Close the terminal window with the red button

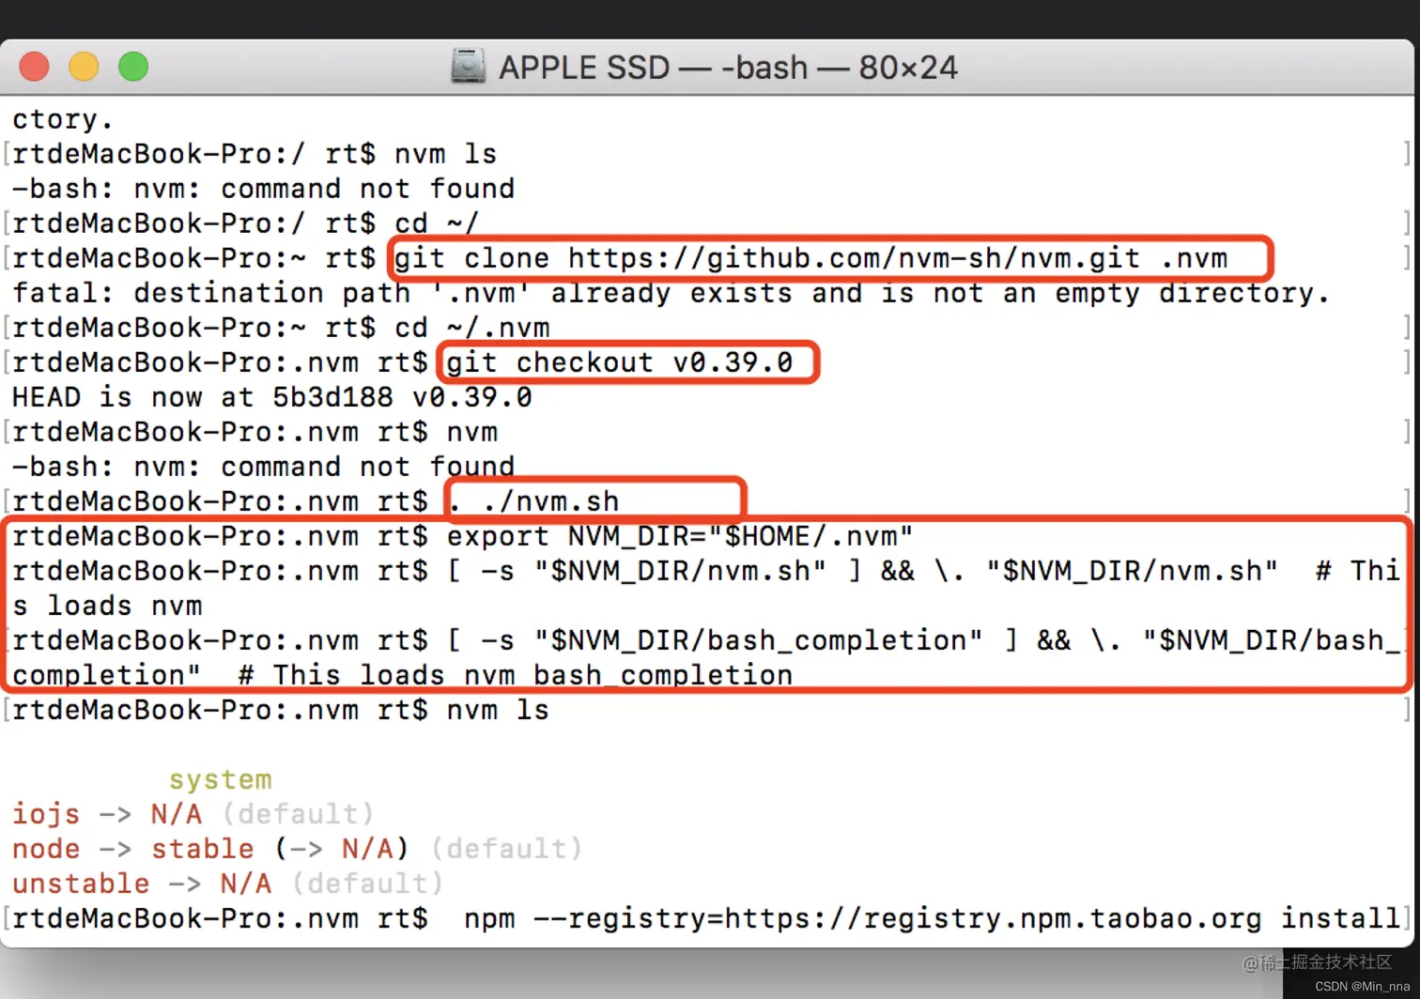point(35,67)
